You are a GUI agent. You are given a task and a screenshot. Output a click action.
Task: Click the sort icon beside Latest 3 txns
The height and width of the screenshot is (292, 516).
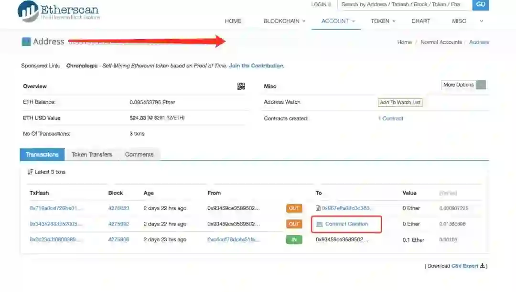point(30,172)
